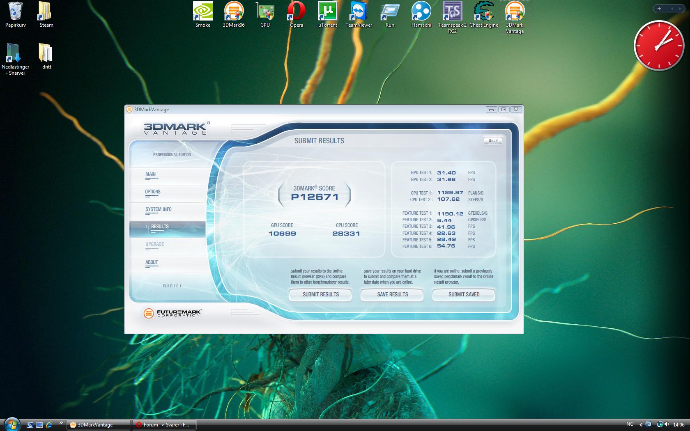690x431 pixels.
Task: Expand the quick launch overflow chevron
Action: coord(61,423)
